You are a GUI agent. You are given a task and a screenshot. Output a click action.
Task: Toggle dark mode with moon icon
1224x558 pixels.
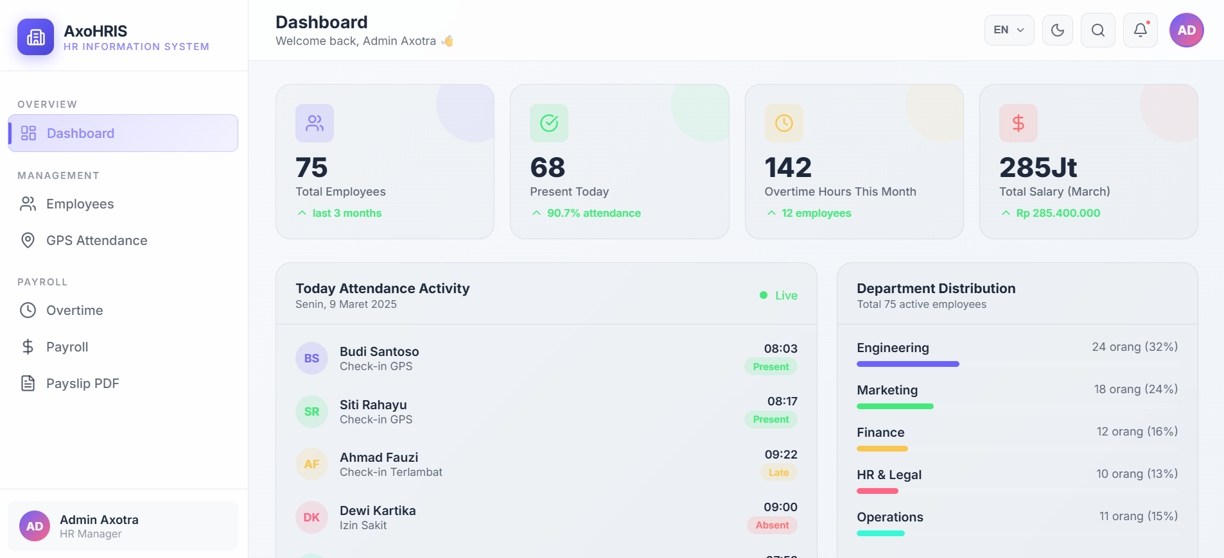pos(1057,30)
